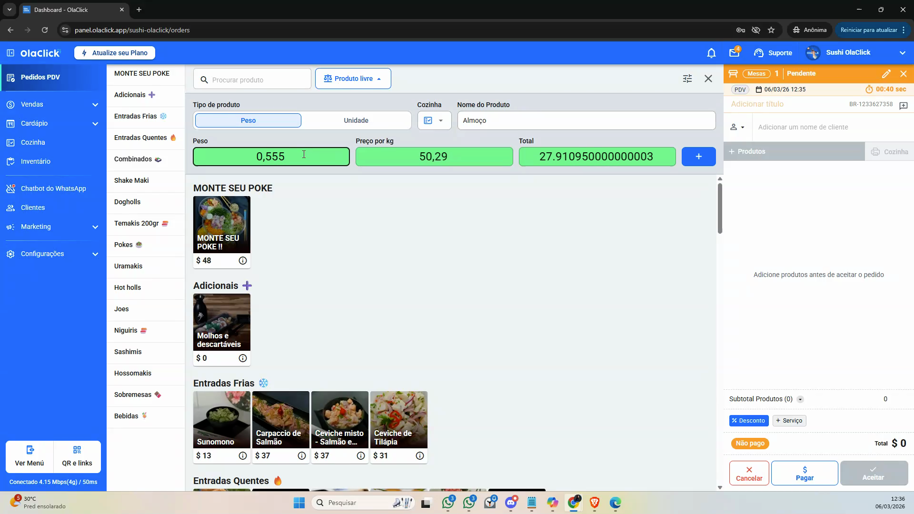Screen dimensions: 914x514
Task: Click the Desconto button
Action: (x=748, y=421)
